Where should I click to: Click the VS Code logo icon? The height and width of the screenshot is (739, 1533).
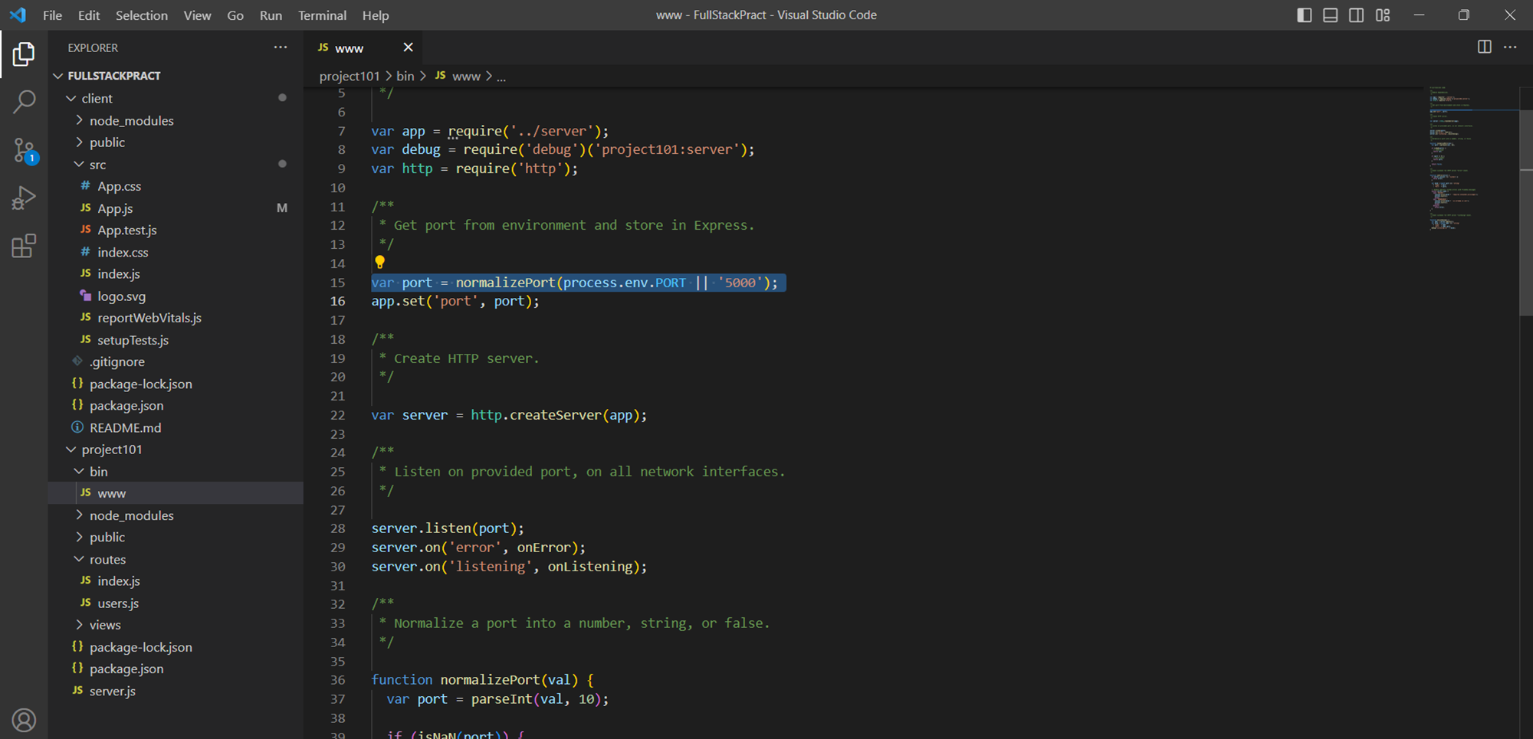coord(18,15)
